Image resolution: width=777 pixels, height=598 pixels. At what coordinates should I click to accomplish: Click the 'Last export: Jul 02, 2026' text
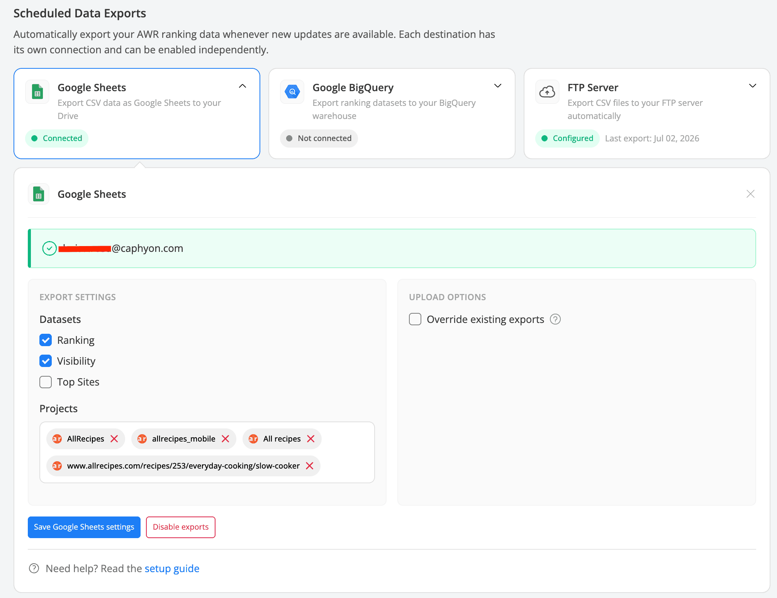[652, 138]
